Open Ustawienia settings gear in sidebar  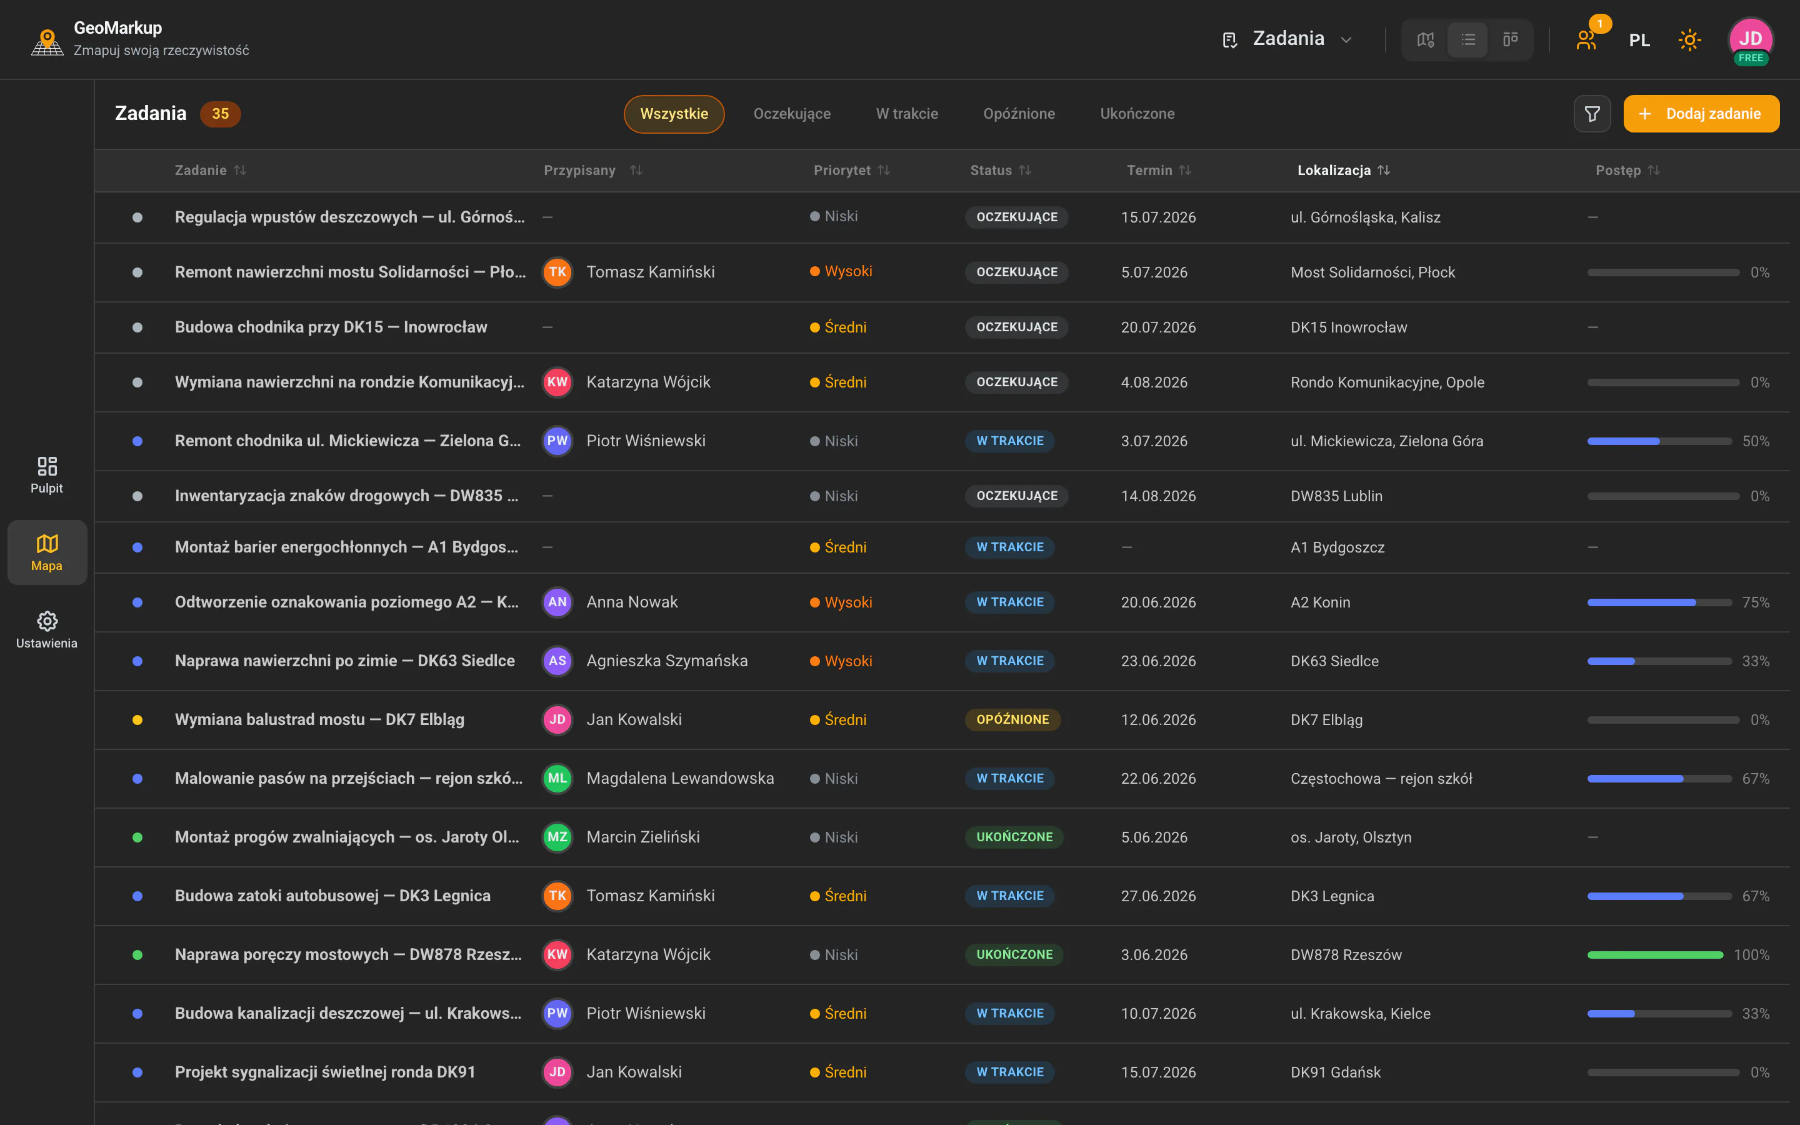(x=47, y=629)
